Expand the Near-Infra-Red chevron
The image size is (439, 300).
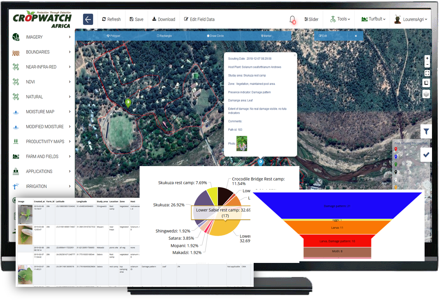70,67
